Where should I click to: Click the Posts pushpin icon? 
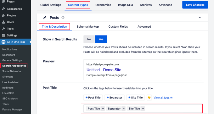tap(45, 18)
